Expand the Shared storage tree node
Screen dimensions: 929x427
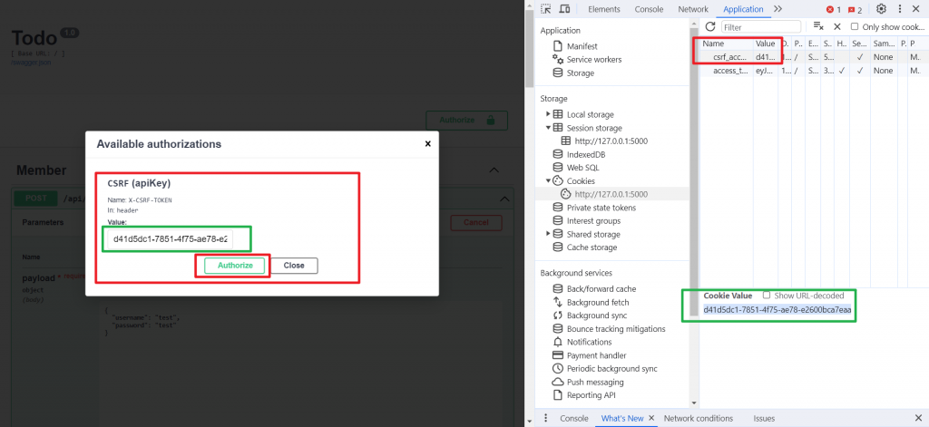[548, 234]
